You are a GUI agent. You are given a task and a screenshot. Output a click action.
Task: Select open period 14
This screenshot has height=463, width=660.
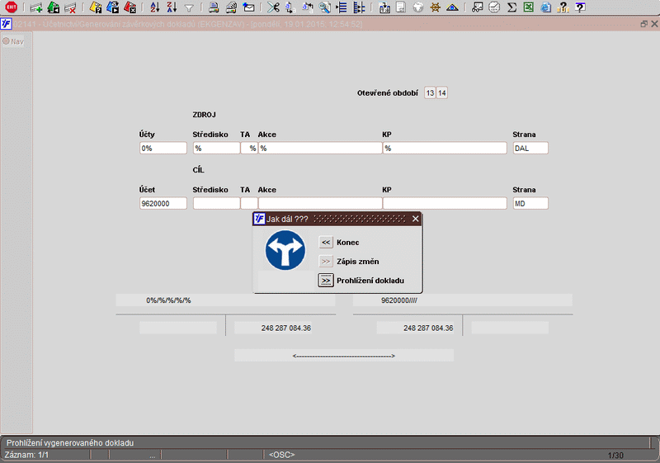(x=442, y=93)
